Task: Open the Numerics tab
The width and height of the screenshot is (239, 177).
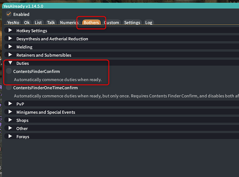Action: pyautogui.click(x=69, y=23)
